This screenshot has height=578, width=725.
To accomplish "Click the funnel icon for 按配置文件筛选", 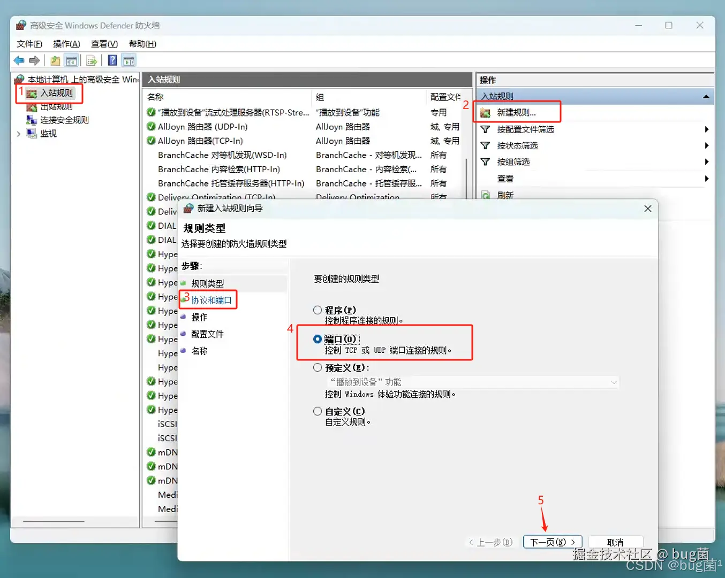I will (485, 129).
